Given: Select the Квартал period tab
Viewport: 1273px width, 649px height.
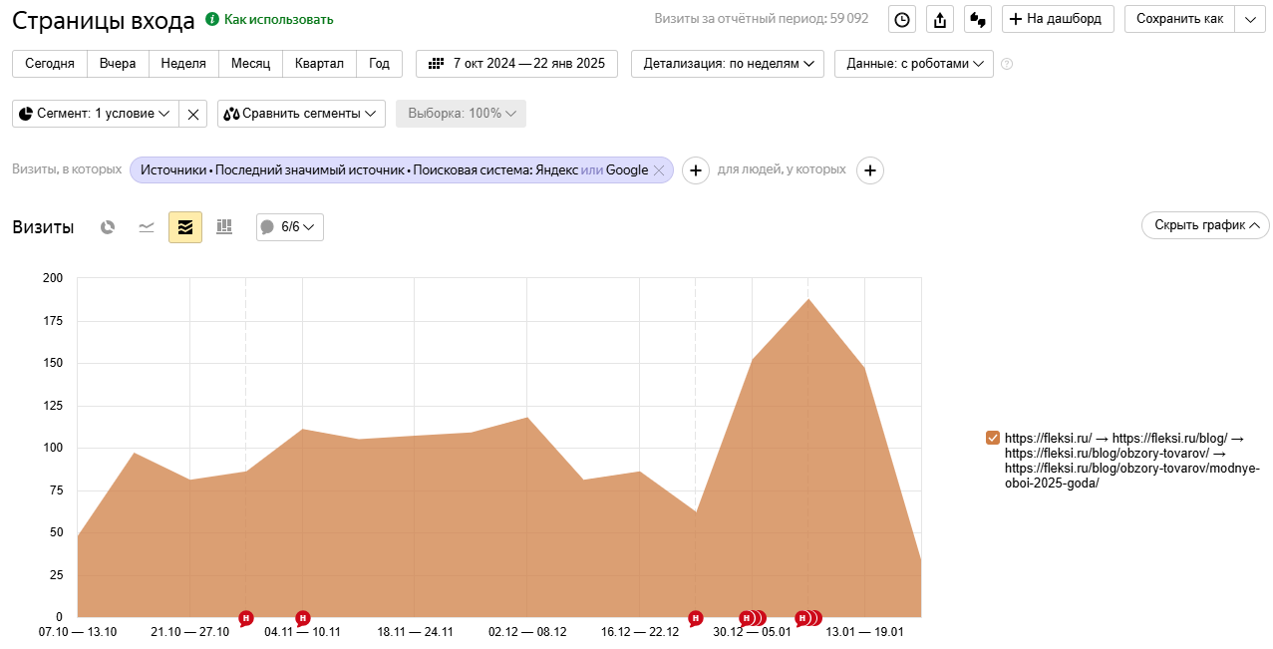Looking at the screenshot, I should [x=319, y=63].
